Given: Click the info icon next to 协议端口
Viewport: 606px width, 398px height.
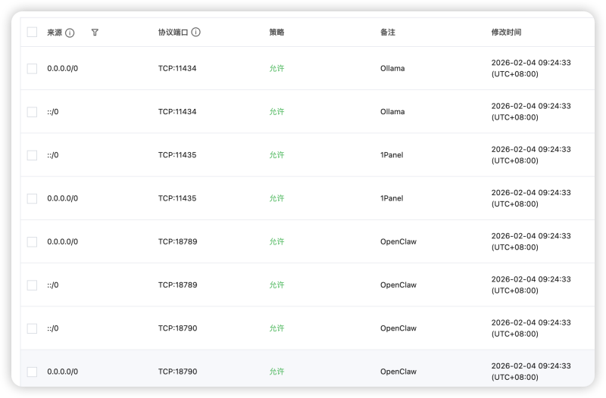Looking at the screenshot, I should click(x=196, y=32).
